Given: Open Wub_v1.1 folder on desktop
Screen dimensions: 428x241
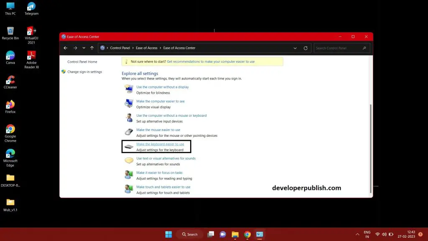Looking at the screenshot, I should click(x=10, y=205).
